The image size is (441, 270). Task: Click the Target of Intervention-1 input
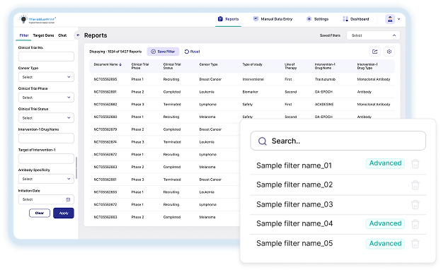pyautogui.click(x=46, y=159)
